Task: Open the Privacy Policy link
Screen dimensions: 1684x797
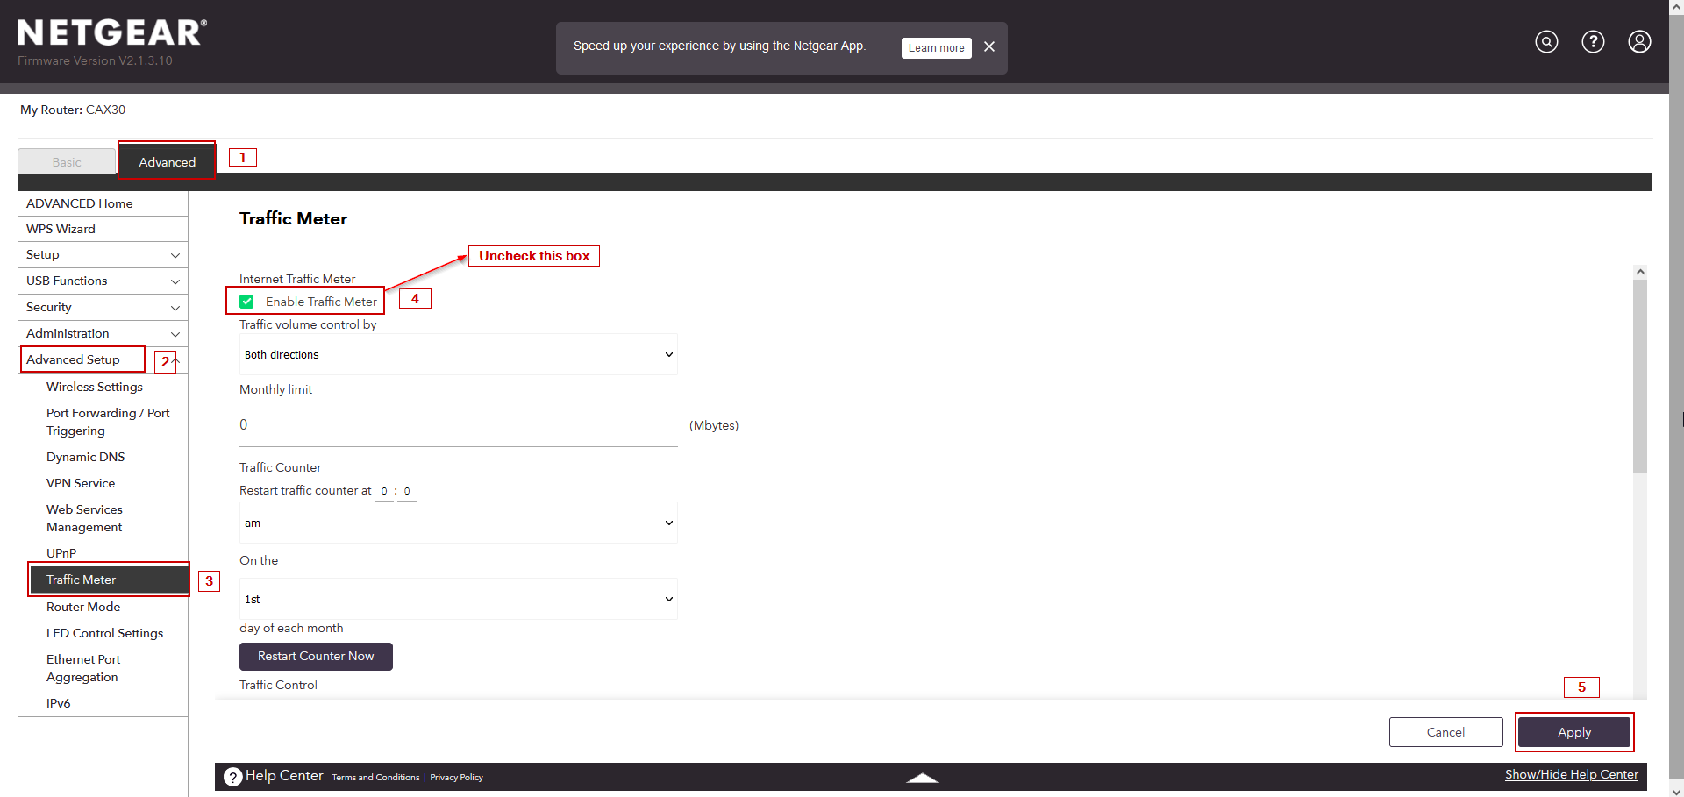Action: (x=456, y=777)
